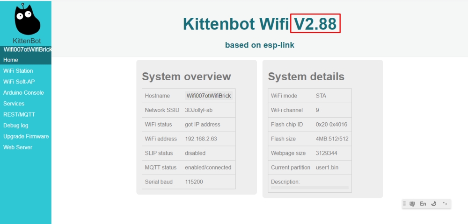Click the Hostname value Wifi007otWifiBrick

(x=209, y=96)
